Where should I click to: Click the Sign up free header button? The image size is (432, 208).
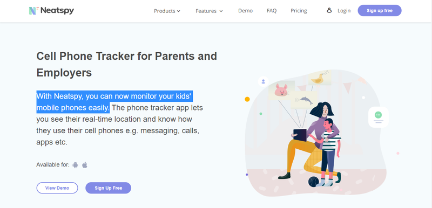pos(380,10)
